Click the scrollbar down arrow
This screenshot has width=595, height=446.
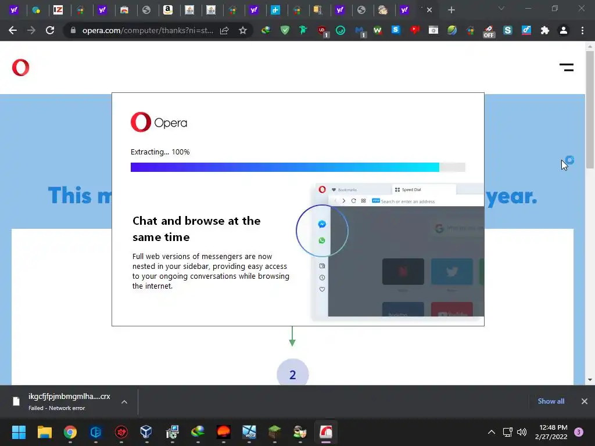pos(590,380)
